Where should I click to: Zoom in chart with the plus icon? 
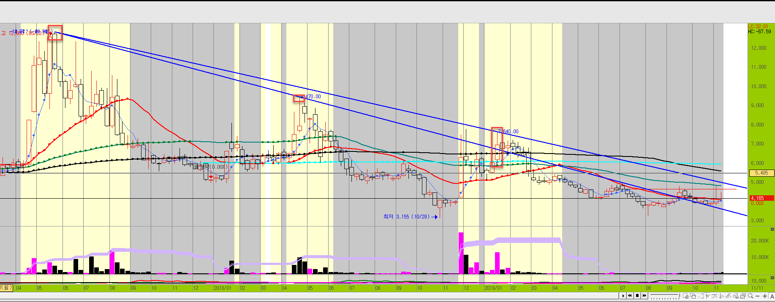pyautogui.click(x=765, y=296)
